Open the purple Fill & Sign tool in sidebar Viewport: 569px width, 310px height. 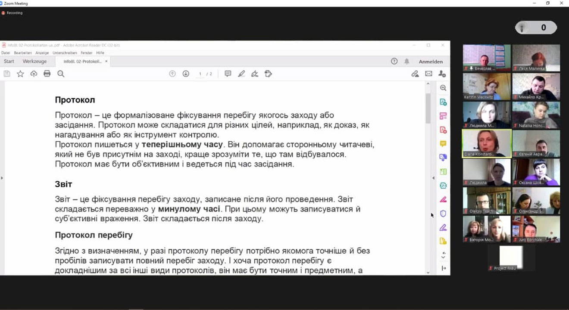[443, 227]
